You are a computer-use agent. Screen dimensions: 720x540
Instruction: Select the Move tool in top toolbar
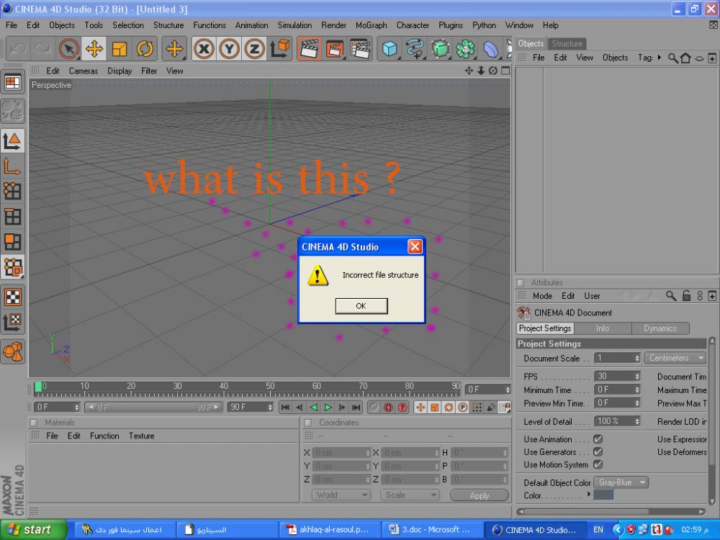click(94, 49)
